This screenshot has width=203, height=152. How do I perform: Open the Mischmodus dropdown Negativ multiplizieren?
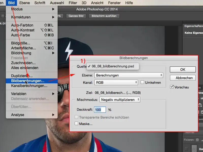pyautogui.click(x=120, y=100)
